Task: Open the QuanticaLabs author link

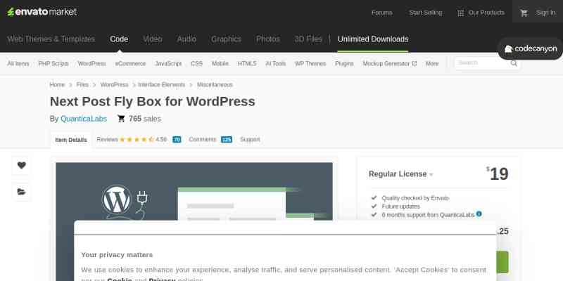Action: (84, 119)
